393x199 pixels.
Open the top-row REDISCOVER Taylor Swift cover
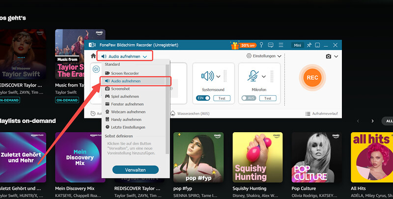tap(23, 54)
